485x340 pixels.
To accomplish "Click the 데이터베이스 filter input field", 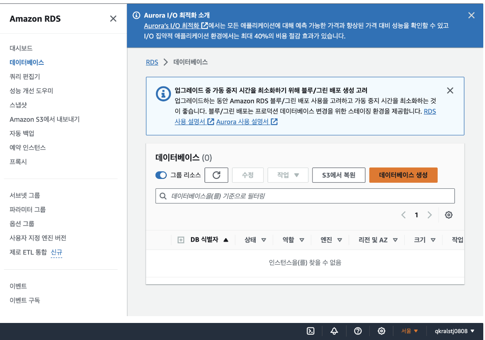I will coord(305,196).
